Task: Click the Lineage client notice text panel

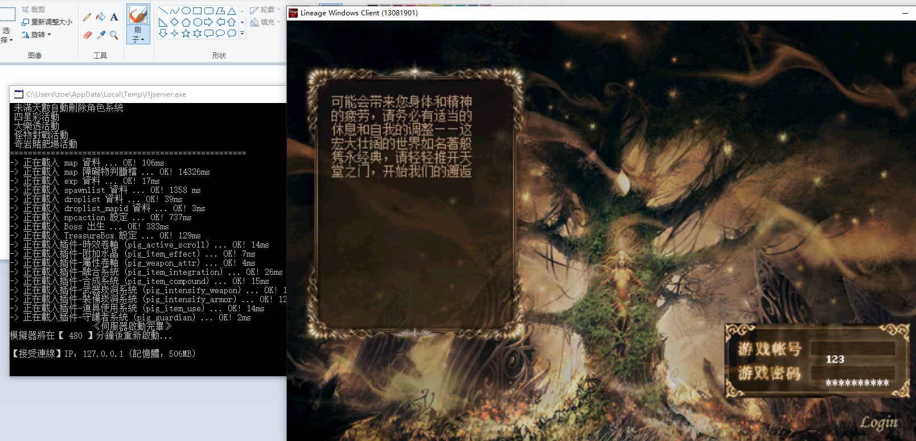Action: click(x=415, y=204)
